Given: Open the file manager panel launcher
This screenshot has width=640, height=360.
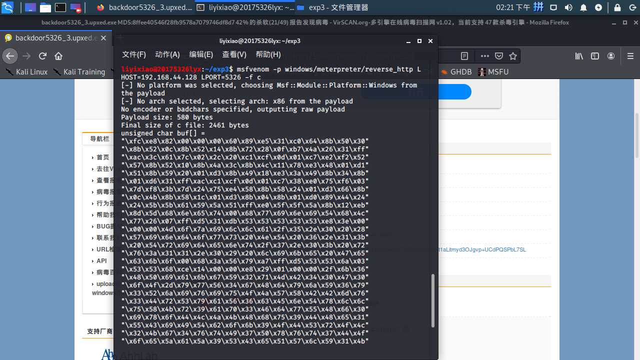Looking at the screenshot, I should [45, 7].
